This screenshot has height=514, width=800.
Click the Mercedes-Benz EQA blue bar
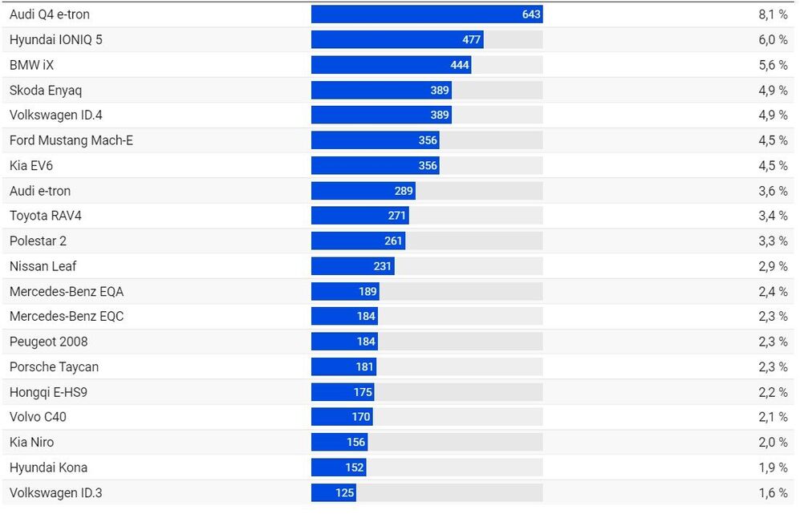tap(345, 291)
